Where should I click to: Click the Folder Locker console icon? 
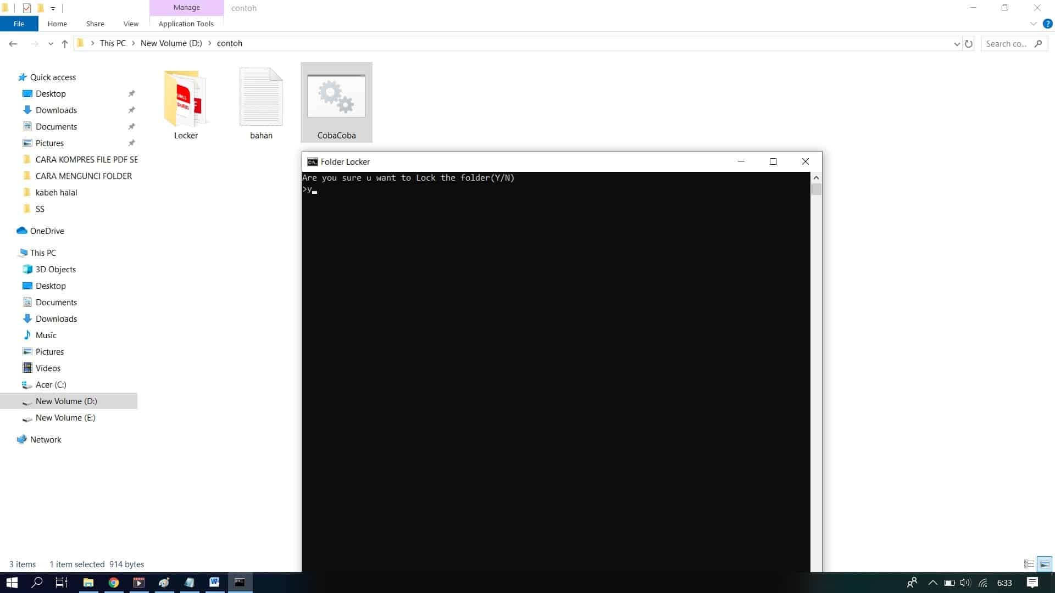click(x=312, y=161)
